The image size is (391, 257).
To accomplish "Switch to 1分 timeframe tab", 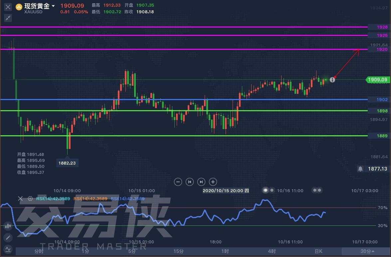I will [85, 251].
